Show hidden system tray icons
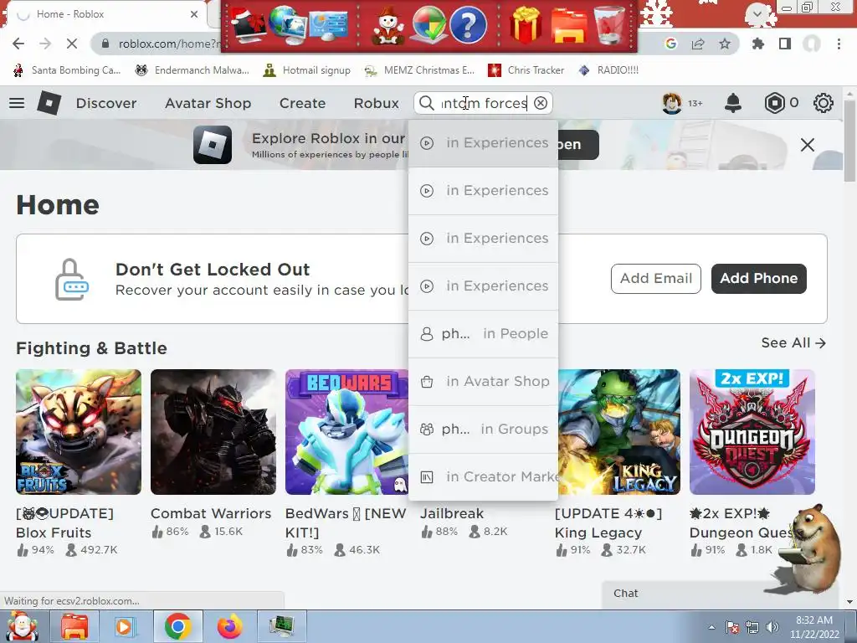This screenshot has height=643, width=857. 711,627
